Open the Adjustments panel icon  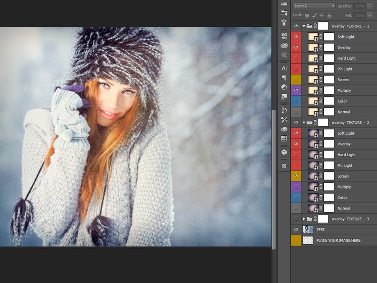[x=284, y=87]
